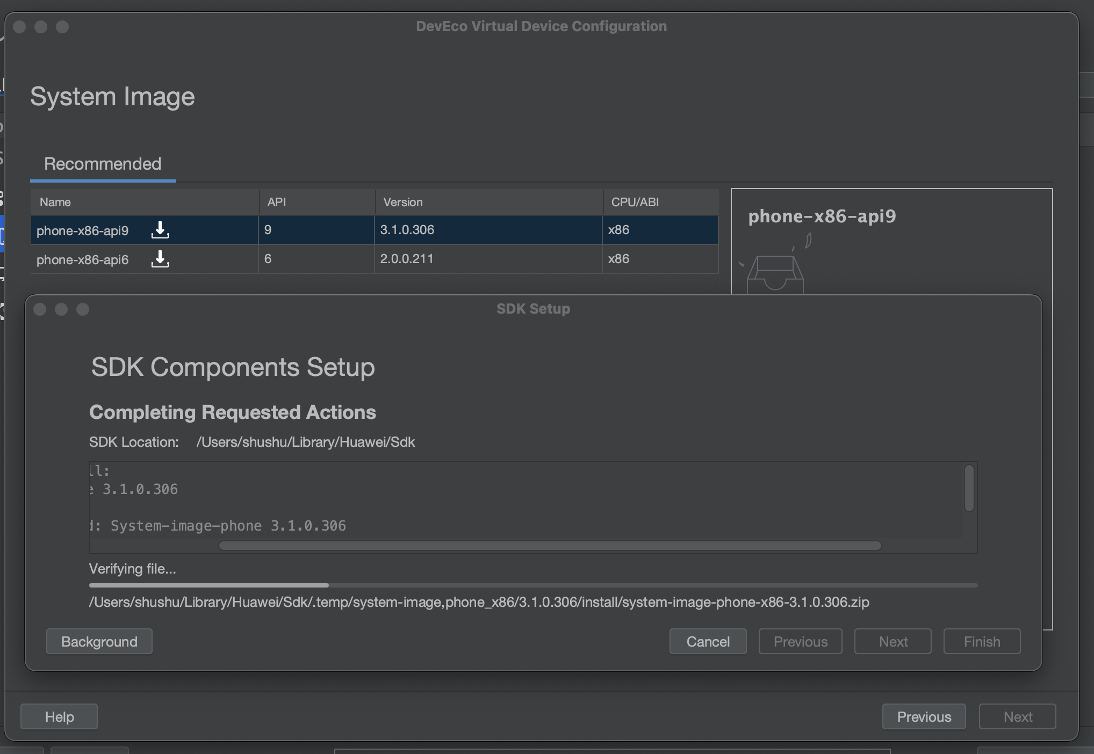Click Finish button in SDK Setup dialog
Image resolution: width=1094 pixels, height=754 pixels.
click(x=982, y=641)
